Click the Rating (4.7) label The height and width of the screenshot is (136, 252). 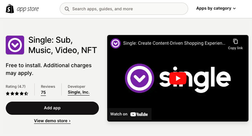click(15, 86)
